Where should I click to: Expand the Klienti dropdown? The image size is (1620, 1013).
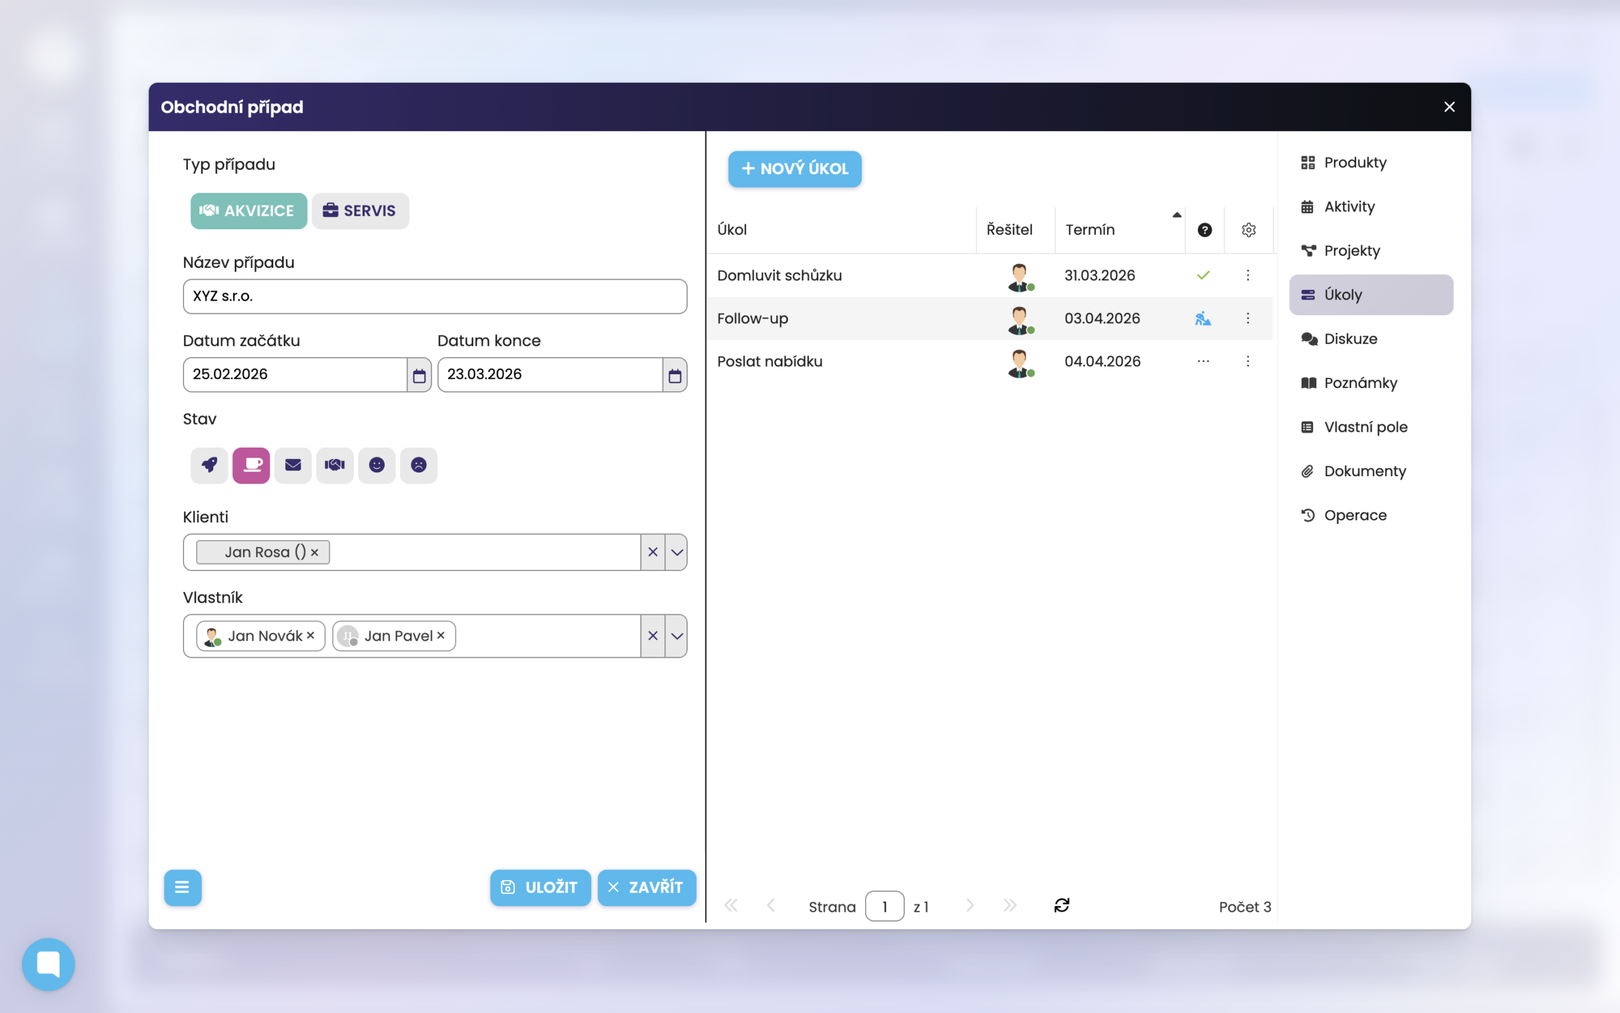point(676,552)
